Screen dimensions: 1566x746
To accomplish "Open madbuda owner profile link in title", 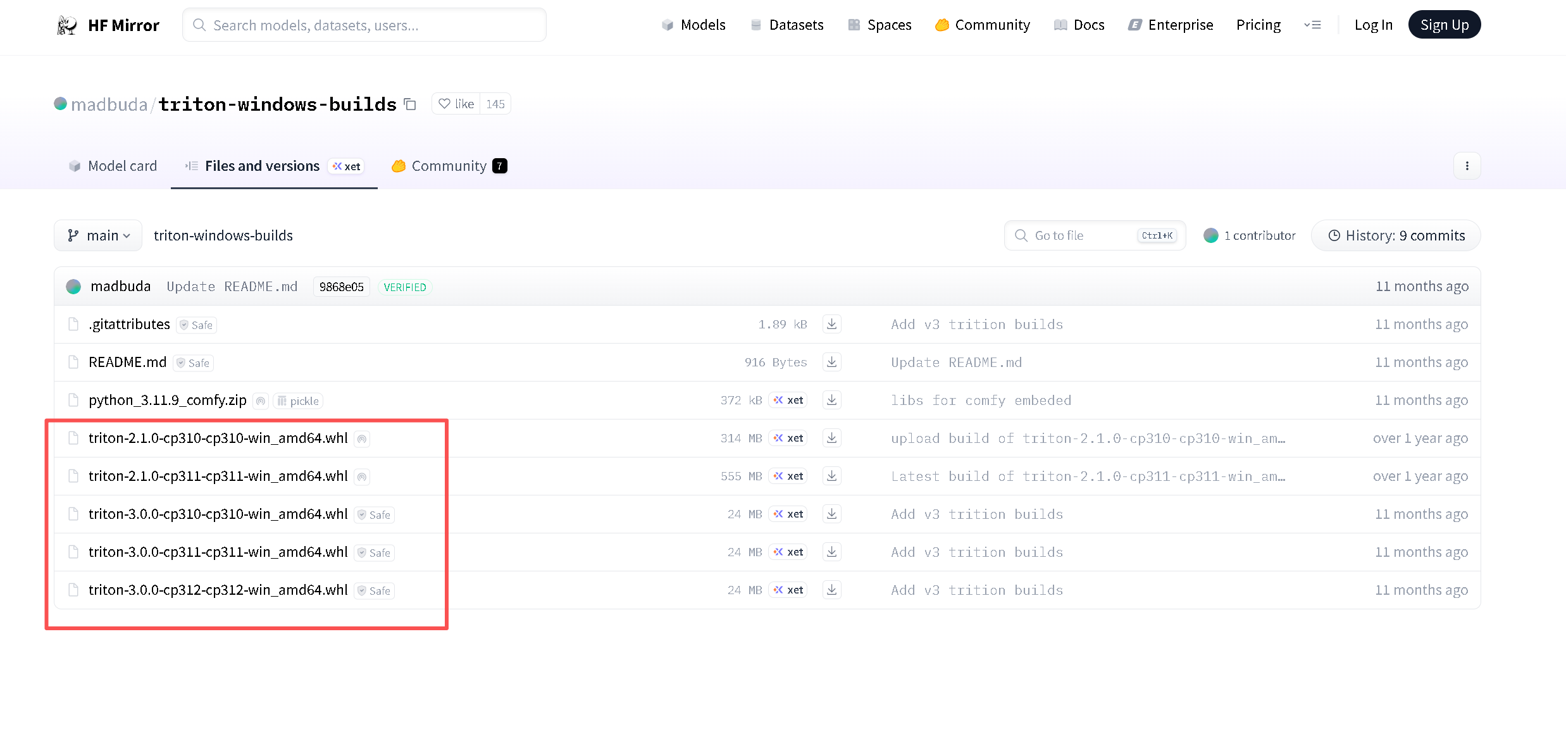I will click(109, 104).
